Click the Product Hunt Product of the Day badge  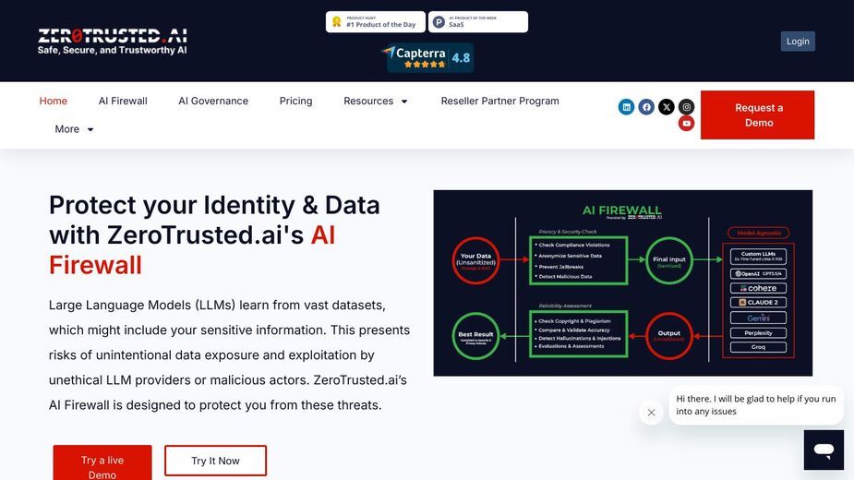pyautogui.click(x=375, y=22)
